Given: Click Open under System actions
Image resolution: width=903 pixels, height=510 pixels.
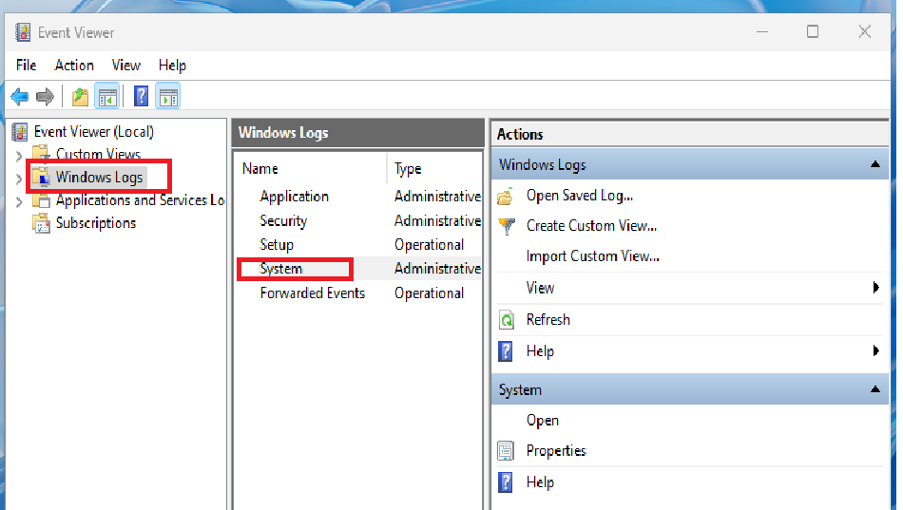Looking at the screenshot, I should coord(543,421).
